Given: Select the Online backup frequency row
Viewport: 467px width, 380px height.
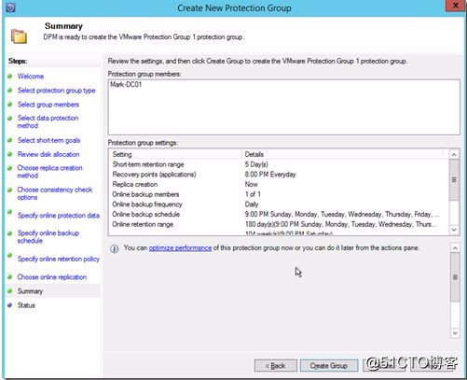Looking at the screenshot, I should click(279, 204).
